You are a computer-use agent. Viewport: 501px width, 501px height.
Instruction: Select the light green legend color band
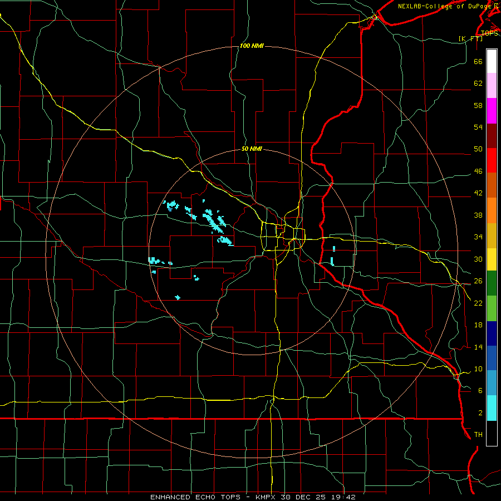click(492, 308)
